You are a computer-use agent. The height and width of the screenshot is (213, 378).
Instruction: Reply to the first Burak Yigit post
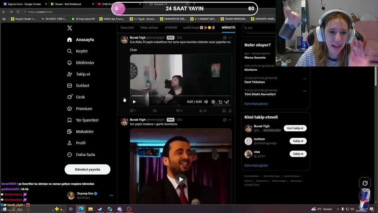coord(133,111)
